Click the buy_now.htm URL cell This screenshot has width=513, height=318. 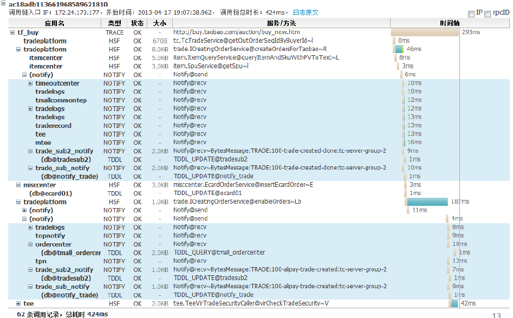pos(237,32)
